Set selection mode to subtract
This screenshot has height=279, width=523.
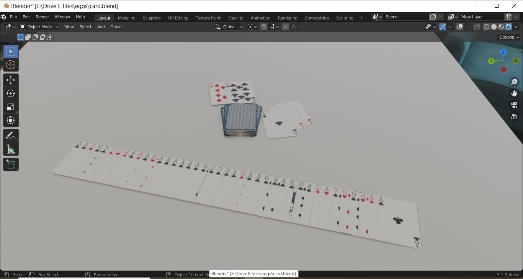(35, 37)
